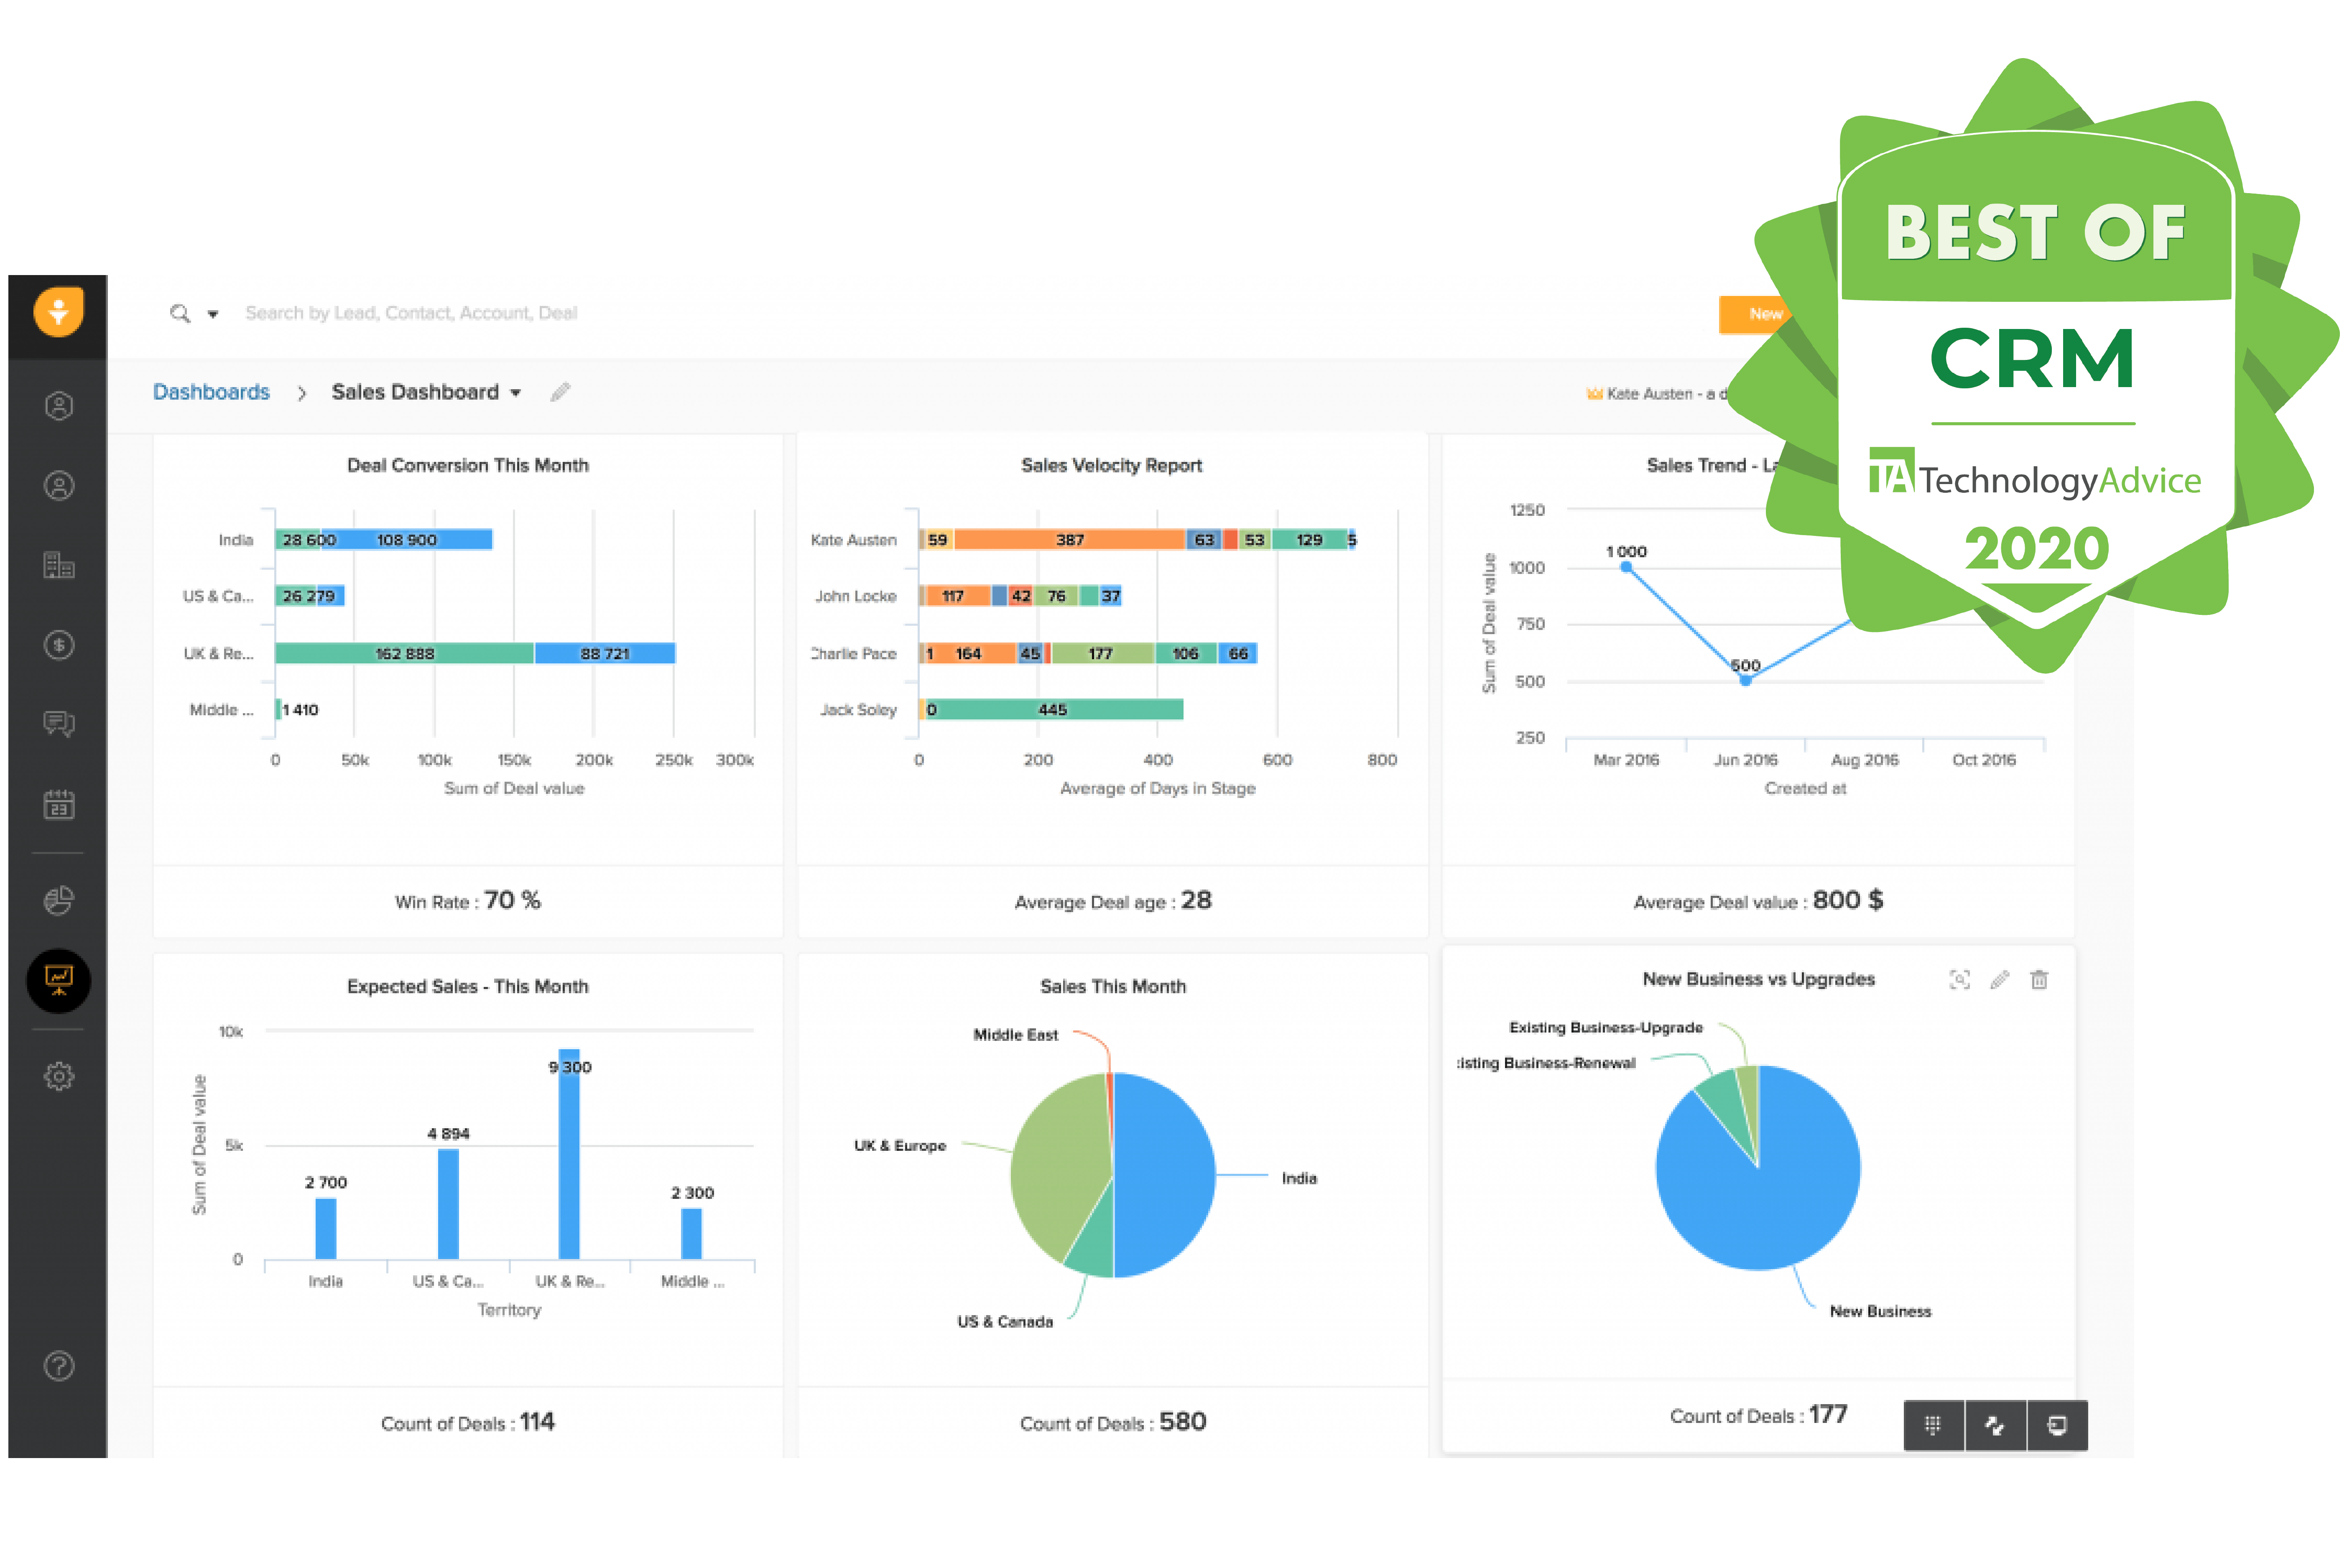Click the Expected Sales - This Month title
This screenshot has height=1568, width=2352.
click(467, 987)
